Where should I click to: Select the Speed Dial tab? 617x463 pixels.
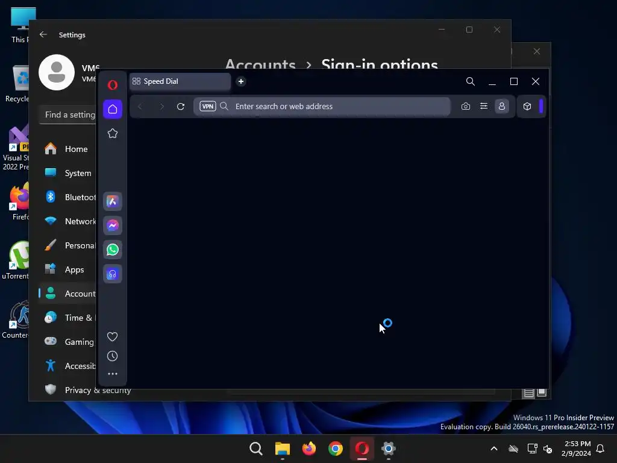click(x=180, y=81)
